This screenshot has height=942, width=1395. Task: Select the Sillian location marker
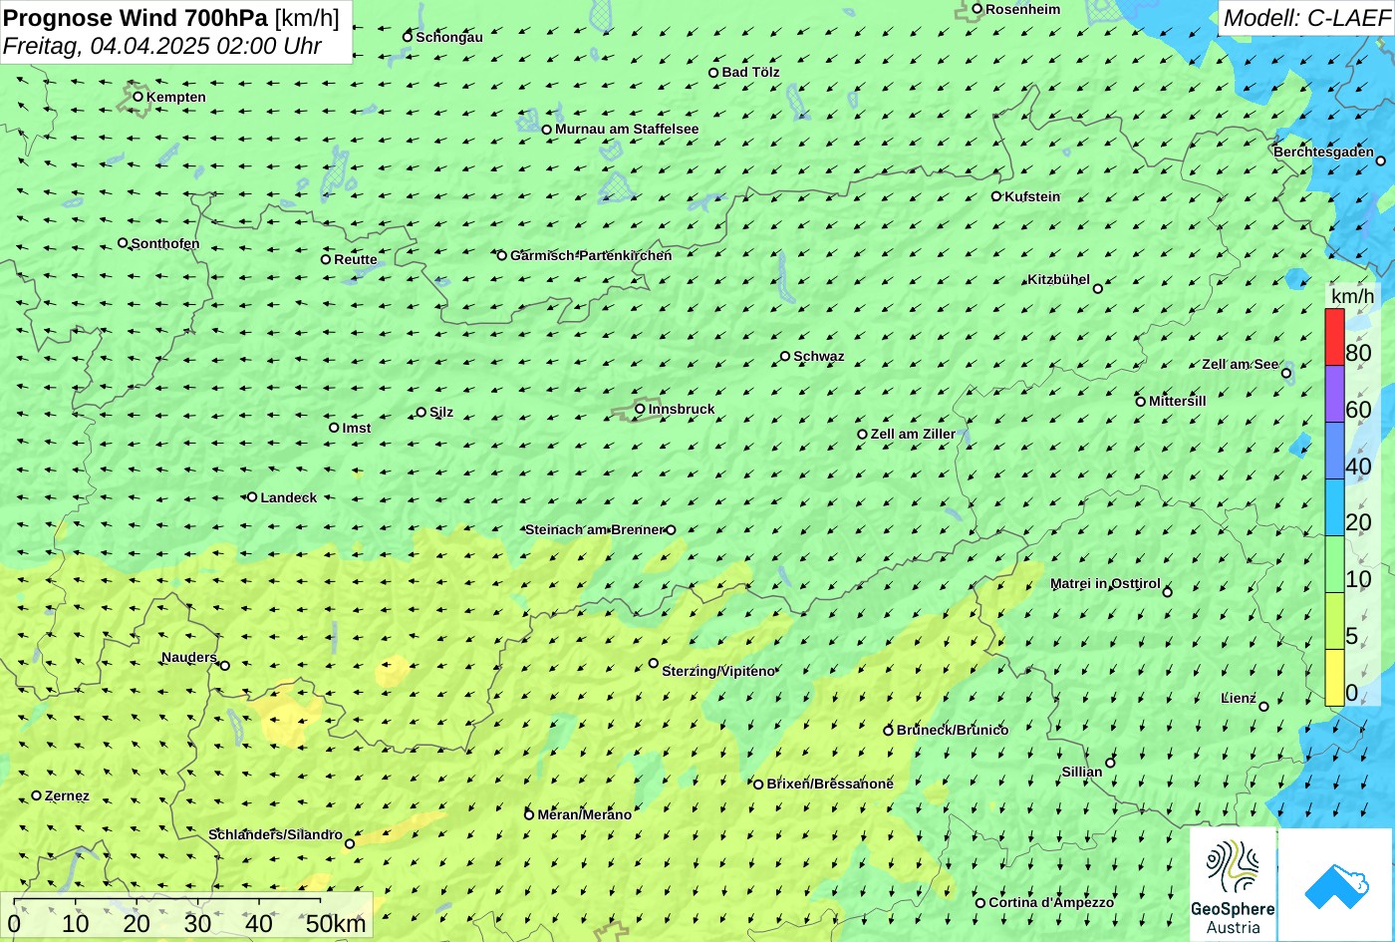tap(1110, 763)
